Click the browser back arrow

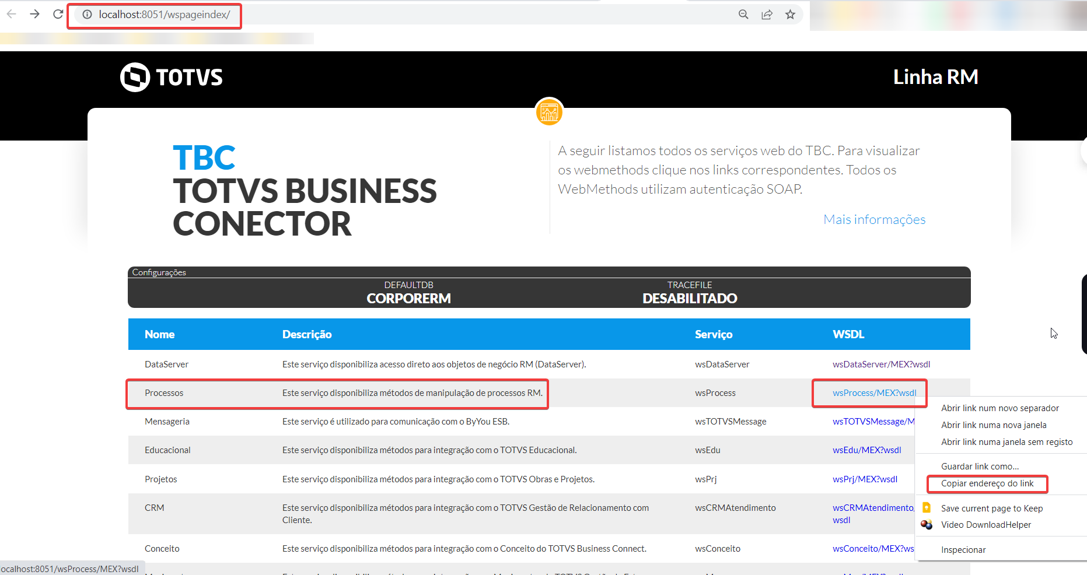(11, 14)
